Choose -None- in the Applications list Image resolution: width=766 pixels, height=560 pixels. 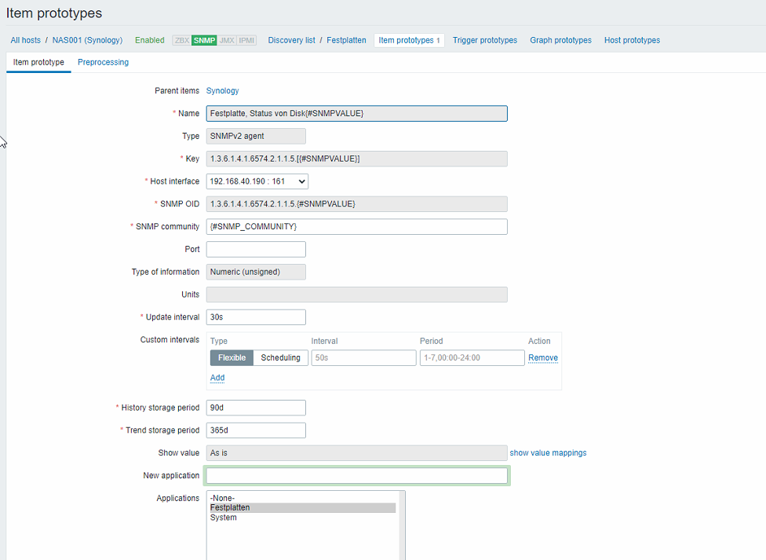(x=222, y=498)
